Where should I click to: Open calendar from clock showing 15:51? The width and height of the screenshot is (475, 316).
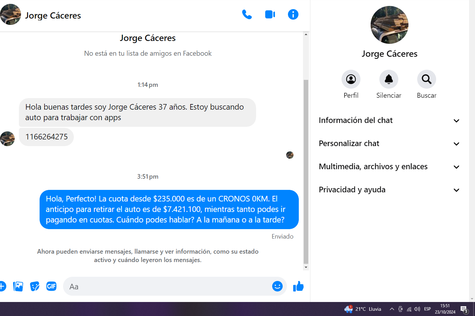point(445,309)
